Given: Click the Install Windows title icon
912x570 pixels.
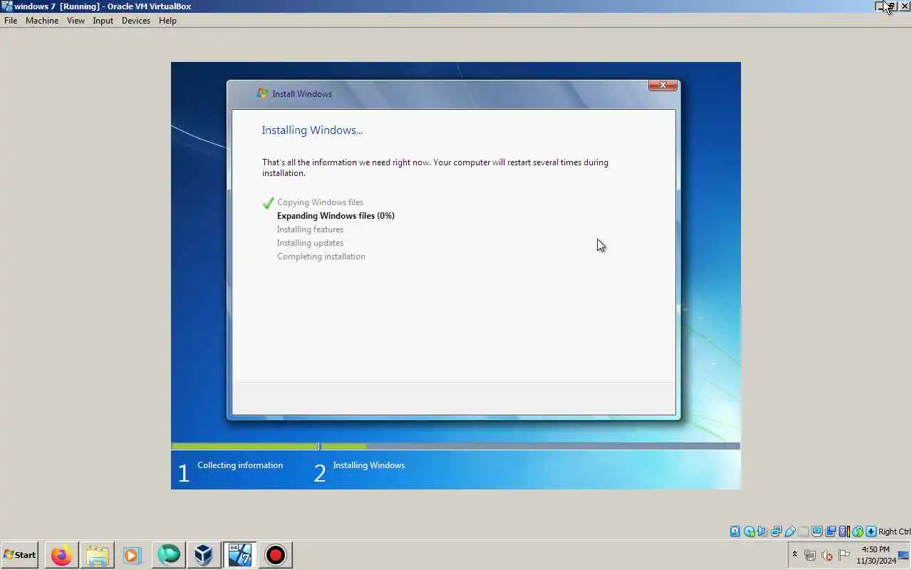Looking at the screenshot, I should [262, 93].
